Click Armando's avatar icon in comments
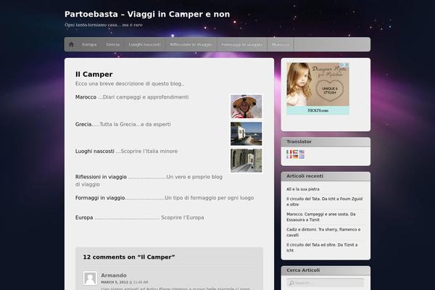The width and height of the screenshot is (435, 290). point(90,278)
